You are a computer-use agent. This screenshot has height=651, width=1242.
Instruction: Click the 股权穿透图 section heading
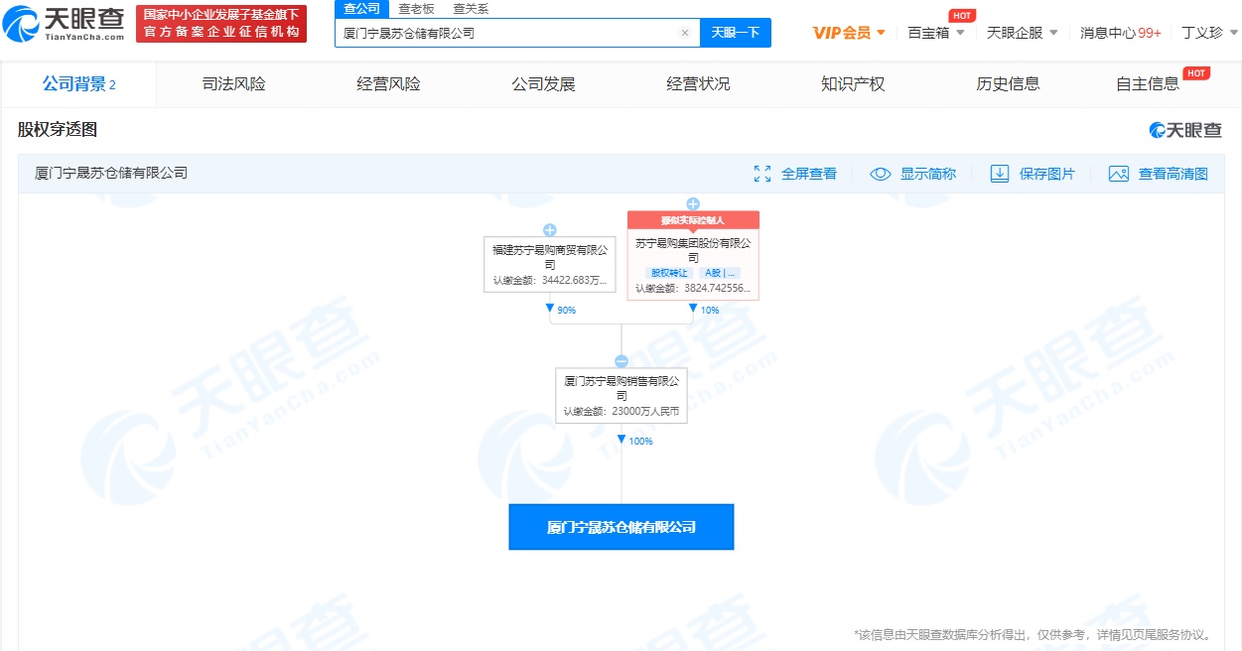(58, 130)
